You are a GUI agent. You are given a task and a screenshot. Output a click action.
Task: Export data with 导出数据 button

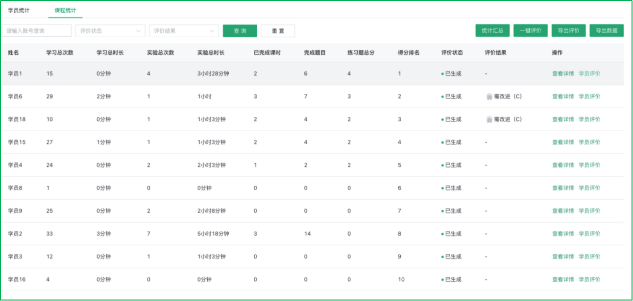(607, 30)
